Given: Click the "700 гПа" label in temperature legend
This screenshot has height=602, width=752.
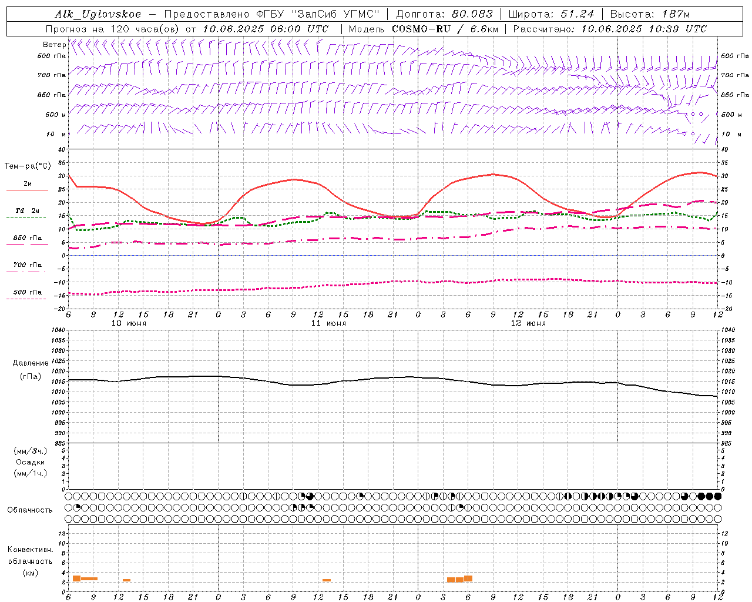Looking at the screenshot, I should [28, 265].
